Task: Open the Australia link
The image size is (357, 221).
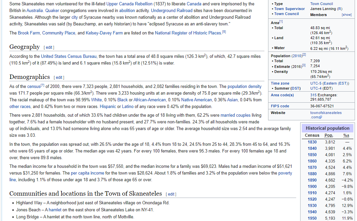Action: [x=35, y=10]
